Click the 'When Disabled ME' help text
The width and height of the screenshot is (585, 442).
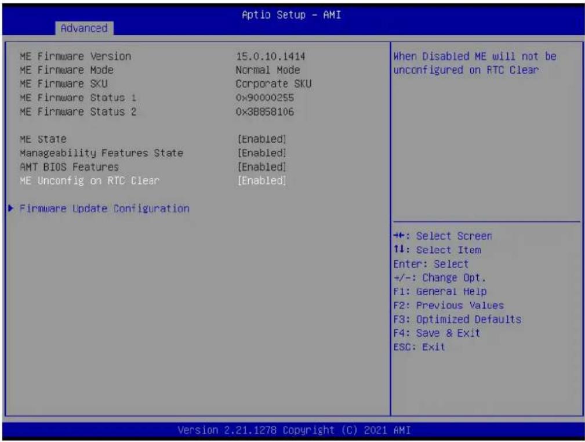click(475, 63)
